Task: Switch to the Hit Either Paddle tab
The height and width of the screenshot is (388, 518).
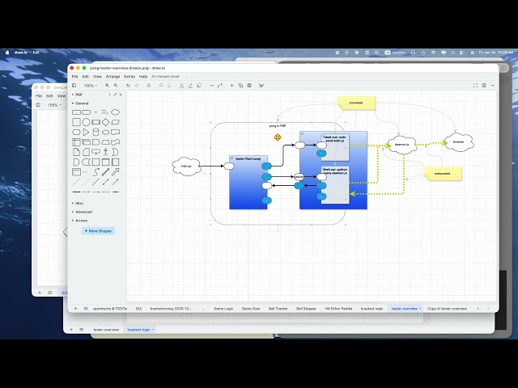Action: pos(338,309)
